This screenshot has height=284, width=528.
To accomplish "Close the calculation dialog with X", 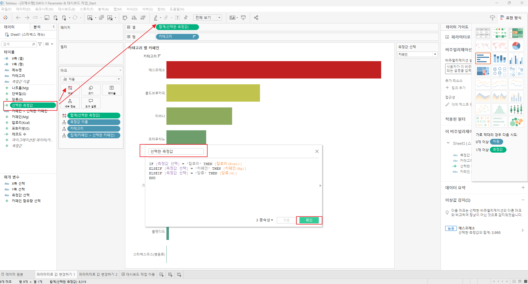I will (x=317, y=151).
